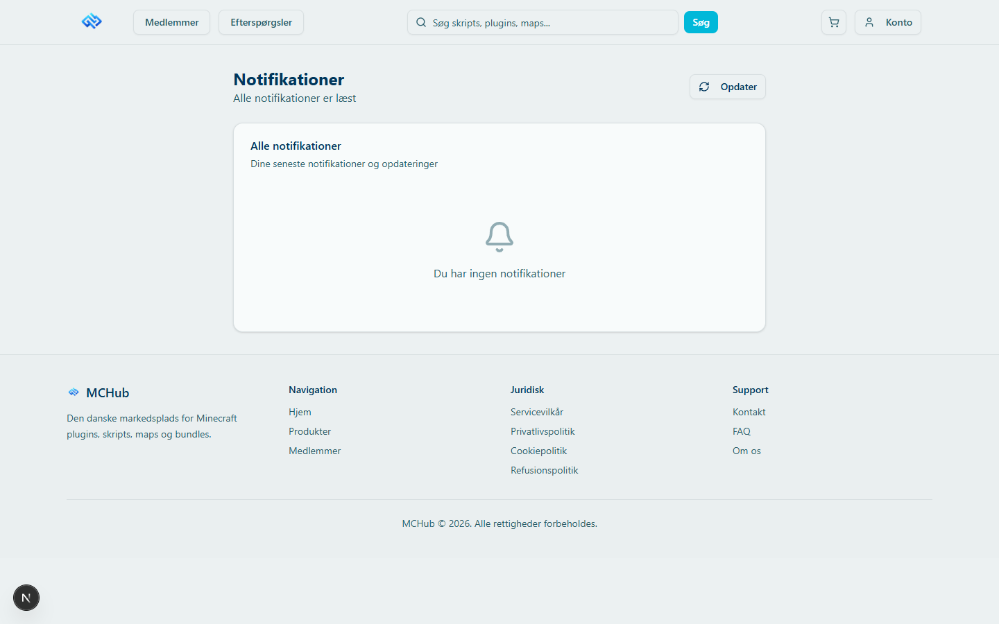
Task: Go to Hjem in the footer navigation
Action: pyautogui.click(x=300, y=412)
